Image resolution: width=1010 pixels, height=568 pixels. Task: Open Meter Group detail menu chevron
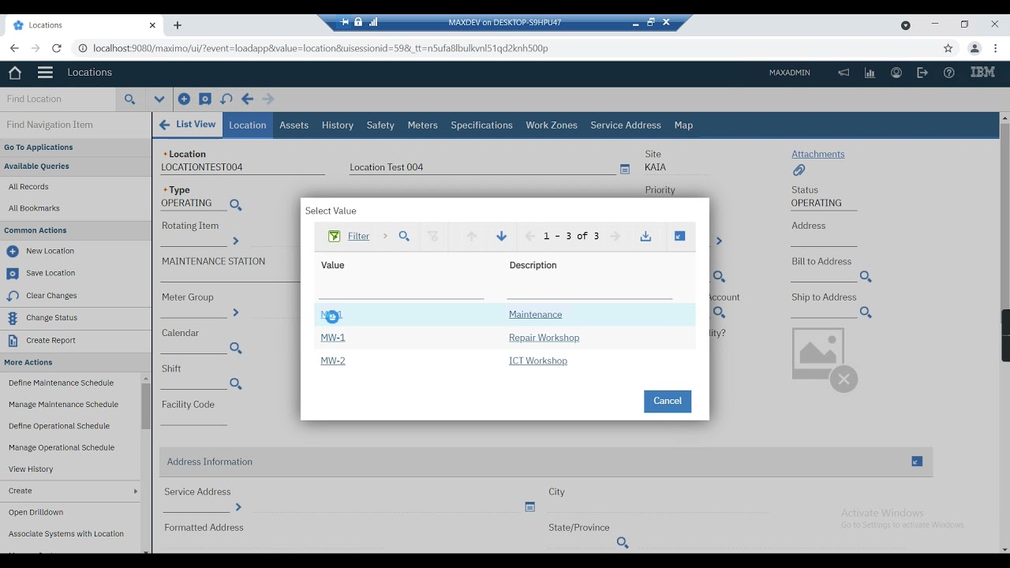(x=235, y=312)
